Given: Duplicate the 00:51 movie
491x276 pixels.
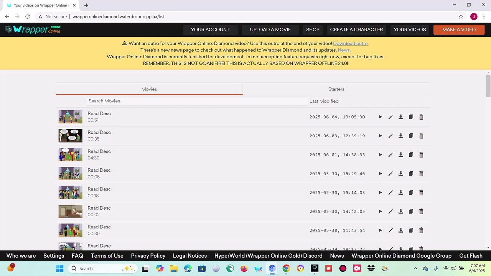Looking at the screenshot, I should pos(411,117).
